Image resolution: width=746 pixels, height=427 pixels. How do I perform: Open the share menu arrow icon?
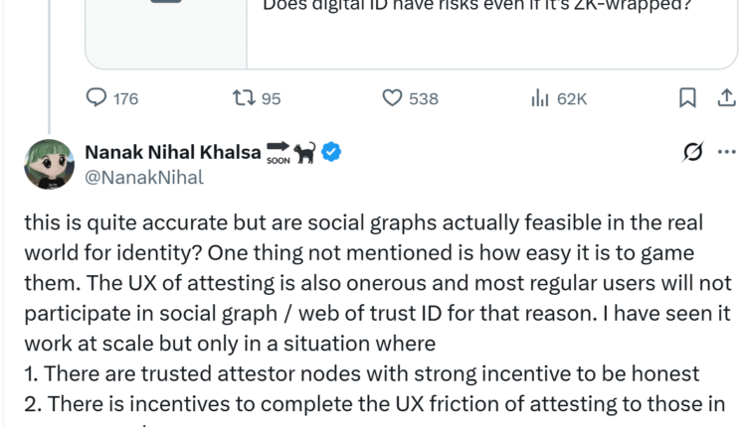(726, 97)
